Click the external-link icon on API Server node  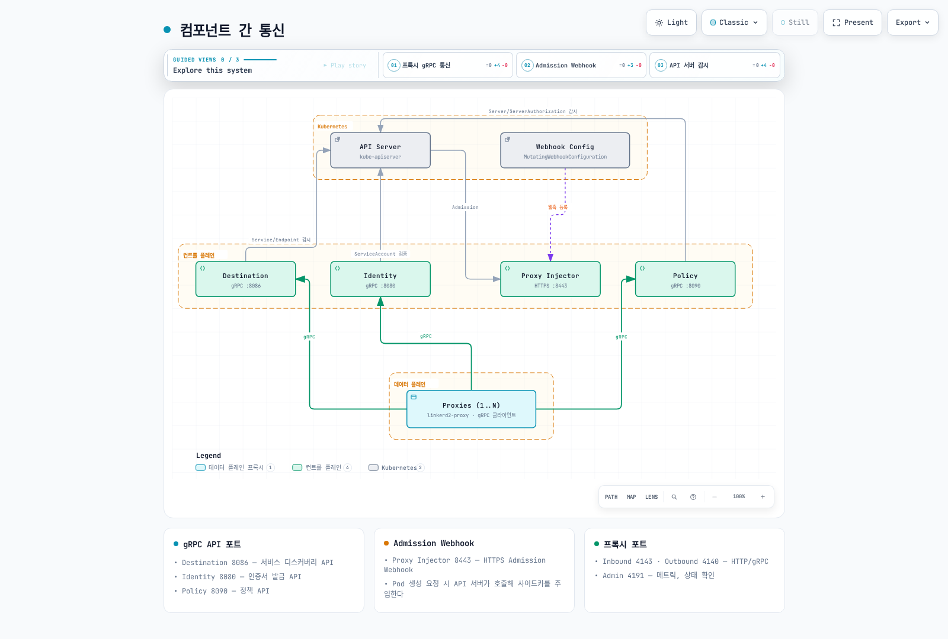pyautogui.click(x=338, y=140)
